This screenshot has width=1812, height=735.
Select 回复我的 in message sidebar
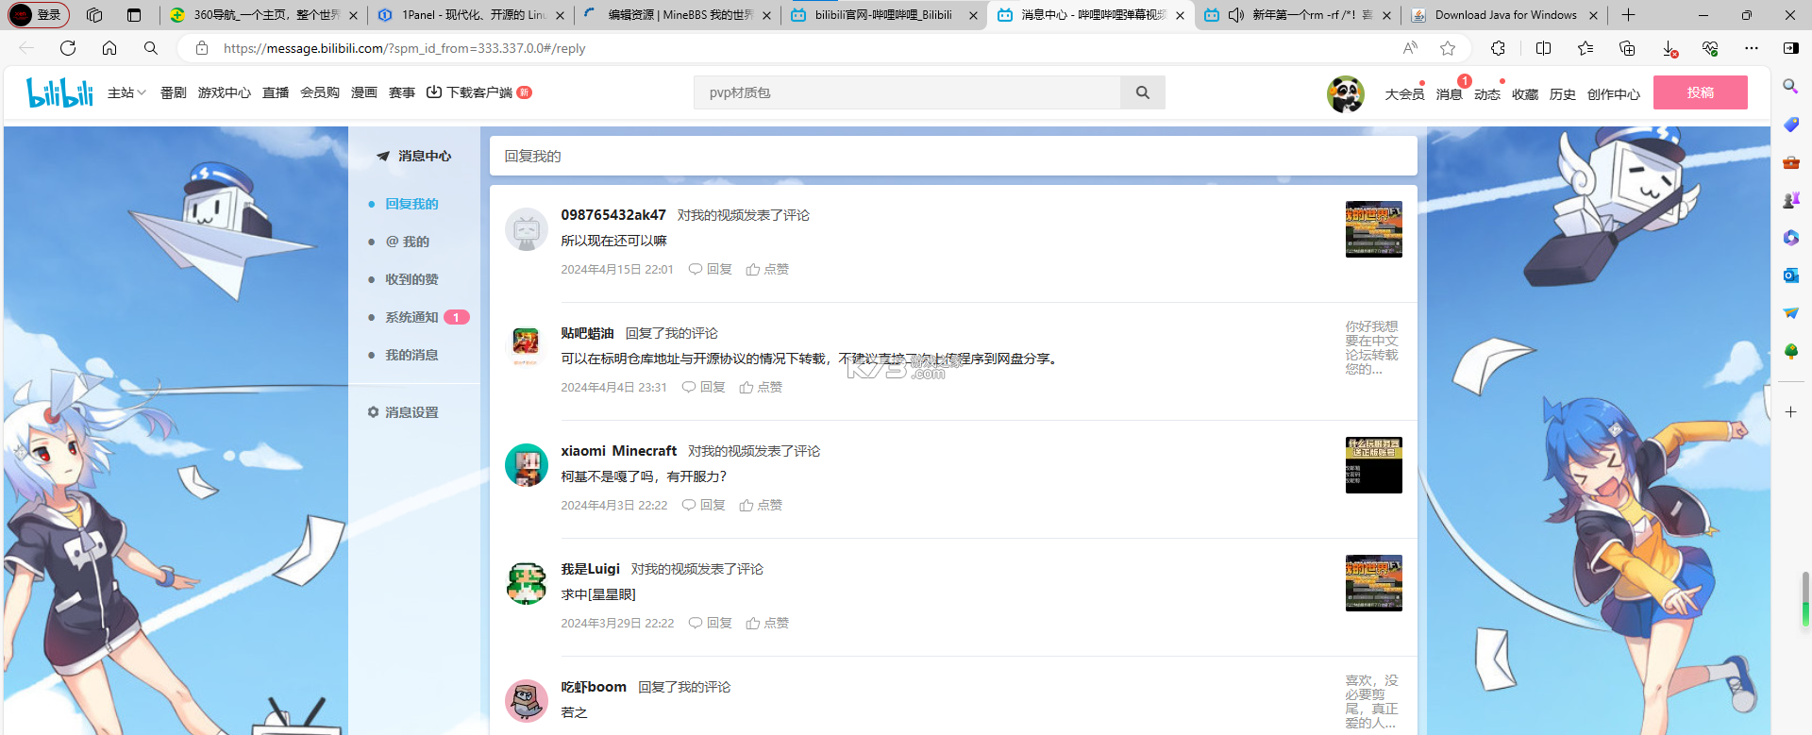(x=411, y=204)
